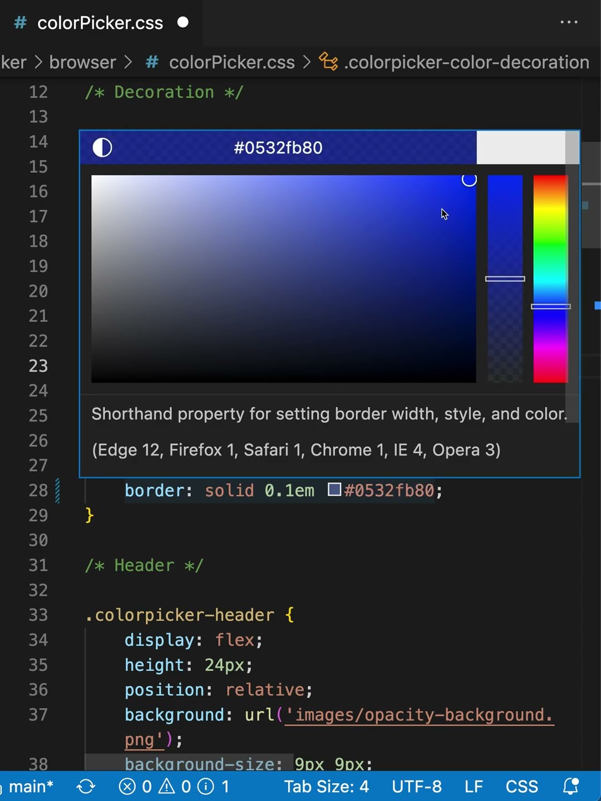The height and width of the screenshot is (801, 601).
Task: Click the position: relative declaration
Action: [219, 690]
